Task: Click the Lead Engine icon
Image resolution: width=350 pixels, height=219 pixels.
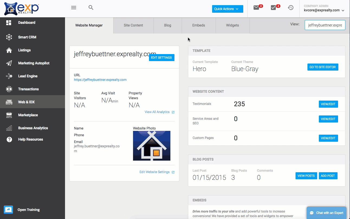Action: pyautogui.click(x=9, y=76)
